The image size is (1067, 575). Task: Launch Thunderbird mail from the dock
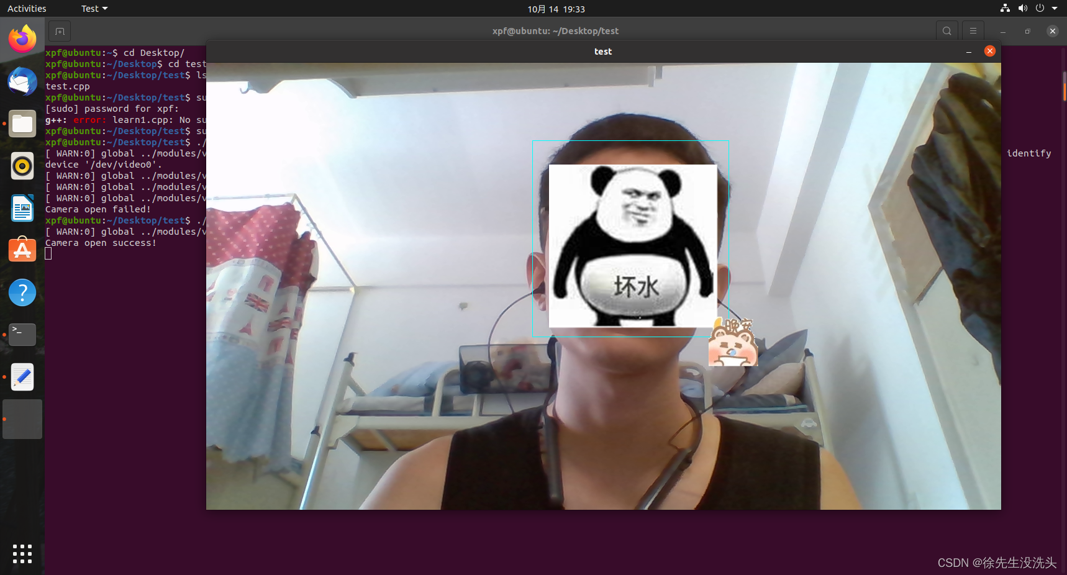pyautogui.click(x=22, y=81)
